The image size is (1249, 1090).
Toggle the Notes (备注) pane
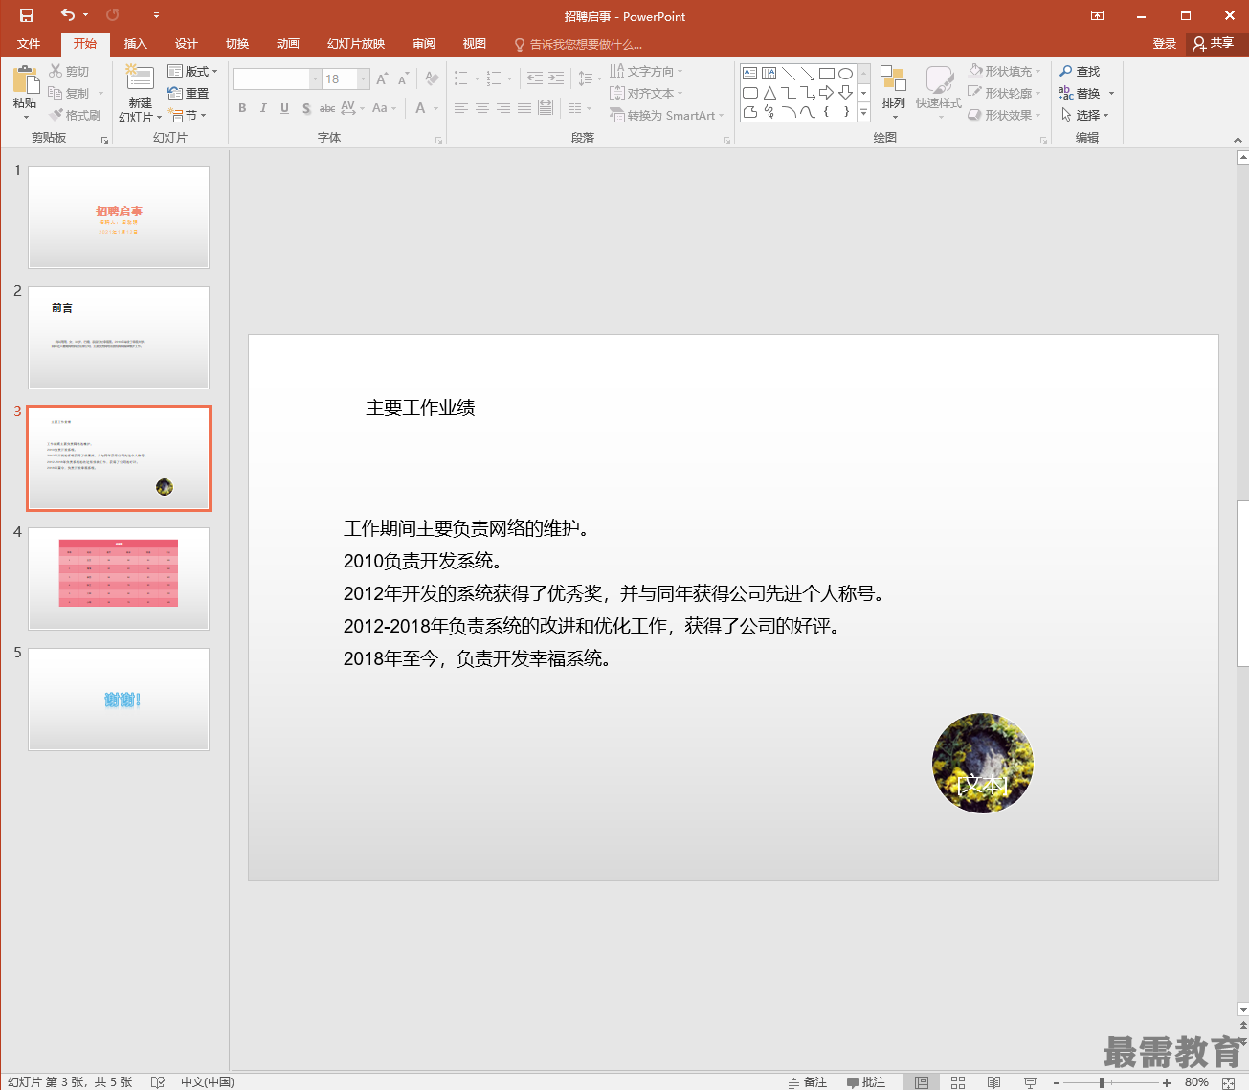tap(808, 1082)
